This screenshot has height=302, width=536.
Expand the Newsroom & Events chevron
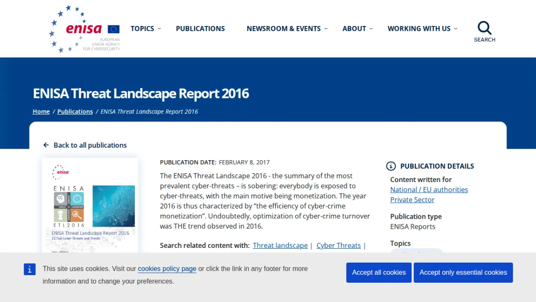pyautogui.click(x=326, y=29)
